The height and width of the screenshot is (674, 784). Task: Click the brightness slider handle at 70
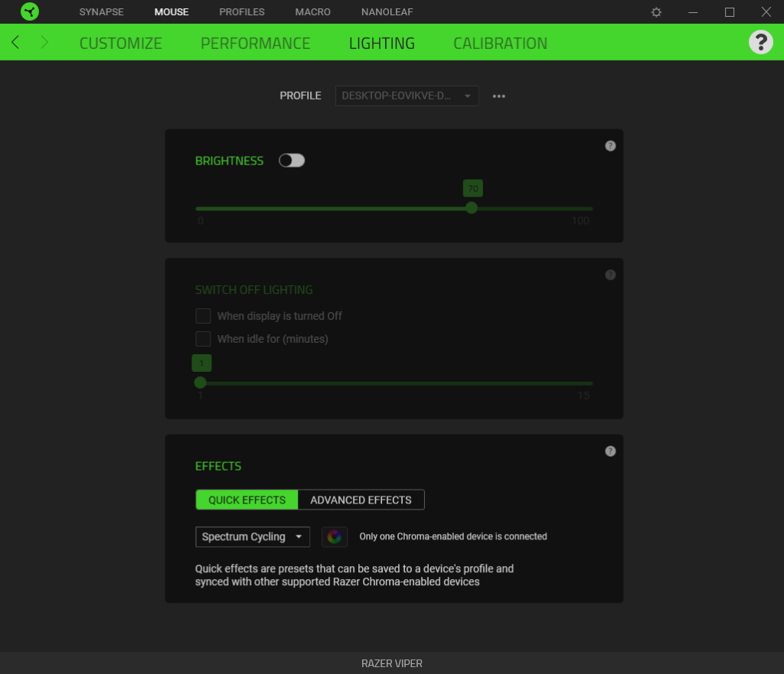tap(472, 208)
